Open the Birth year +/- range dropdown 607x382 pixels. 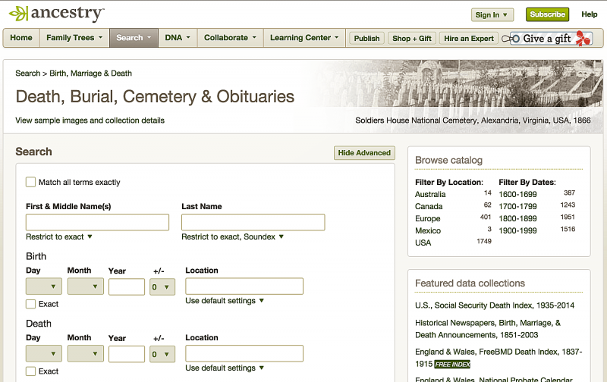(x=162, y=287)
